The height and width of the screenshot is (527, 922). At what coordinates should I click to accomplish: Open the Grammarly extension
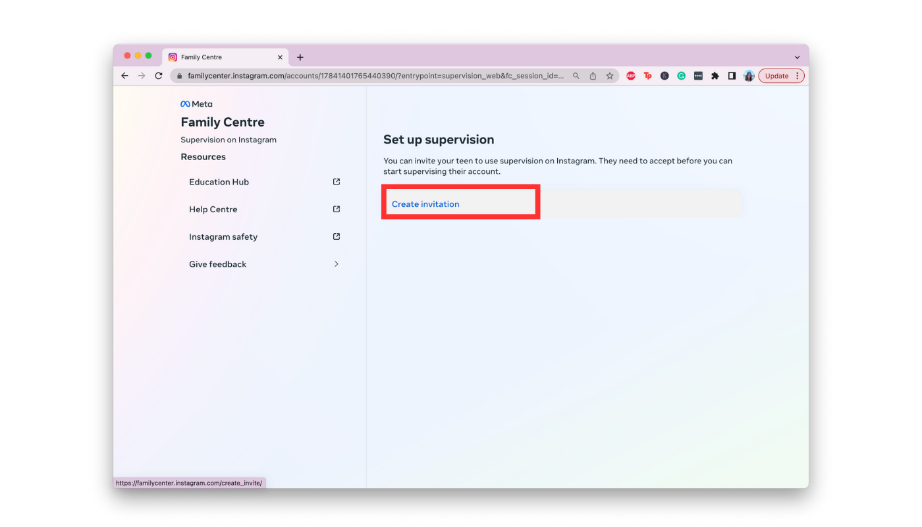682,76
